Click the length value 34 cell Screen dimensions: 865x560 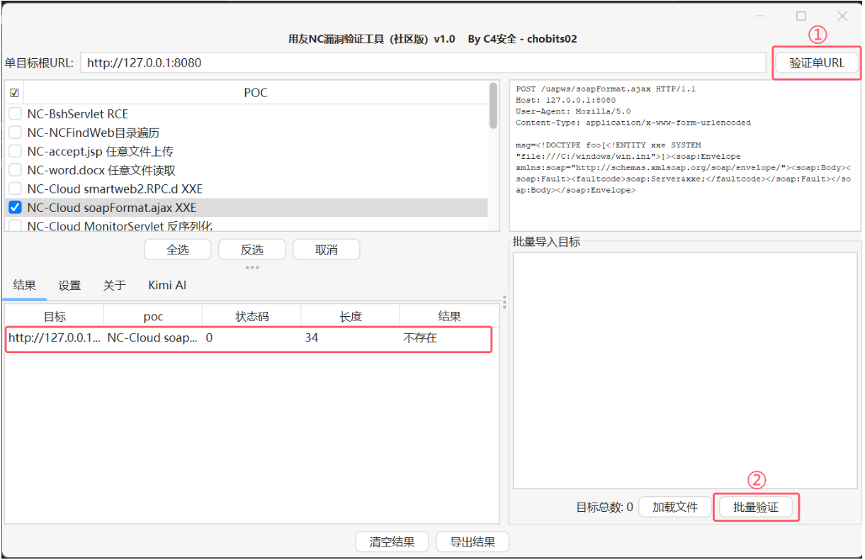351,338
